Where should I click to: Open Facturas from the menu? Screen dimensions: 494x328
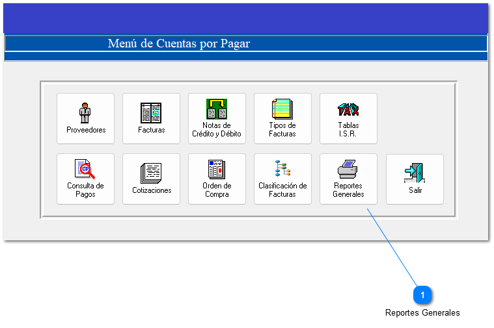(x=151, y=119)
